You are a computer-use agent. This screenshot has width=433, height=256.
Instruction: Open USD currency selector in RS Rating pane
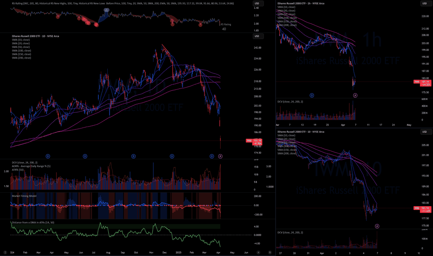[258, 4]
